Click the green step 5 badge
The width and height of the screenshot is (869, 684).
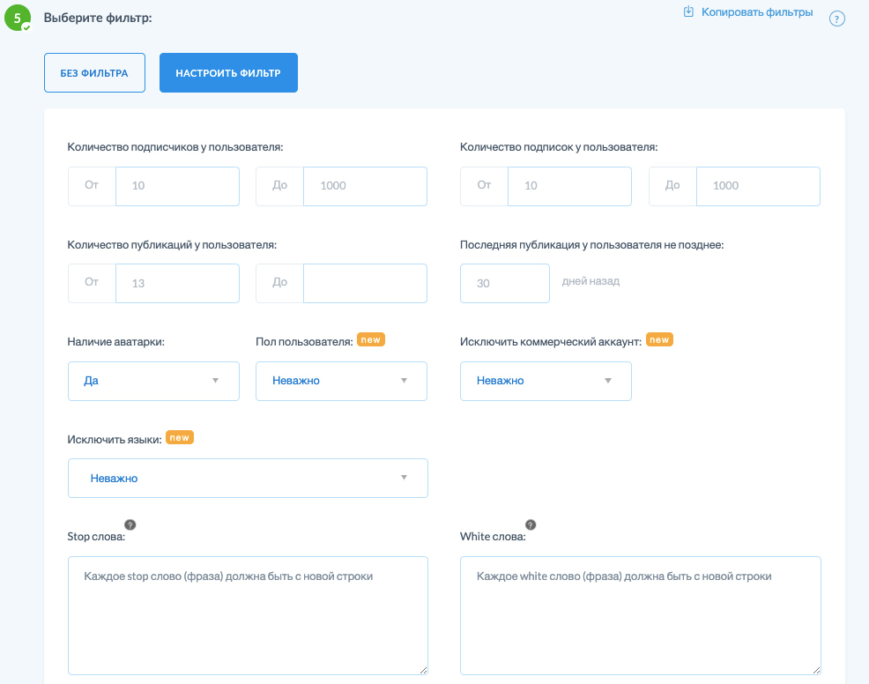[x=17, y=18]
